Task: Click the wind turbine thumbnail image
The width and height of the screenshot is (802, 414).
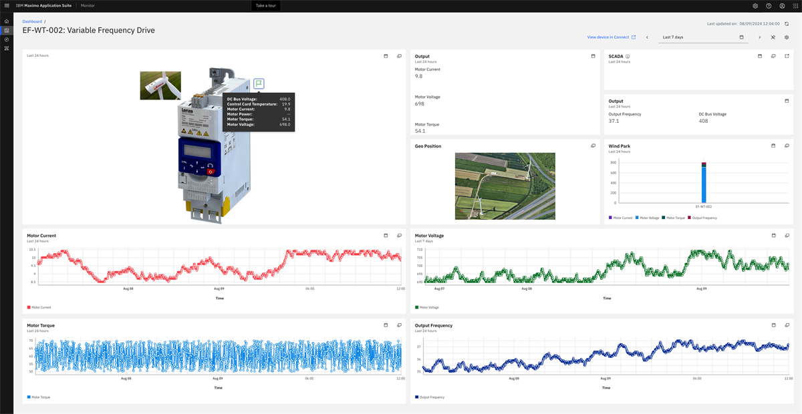Action: point(160,85)
